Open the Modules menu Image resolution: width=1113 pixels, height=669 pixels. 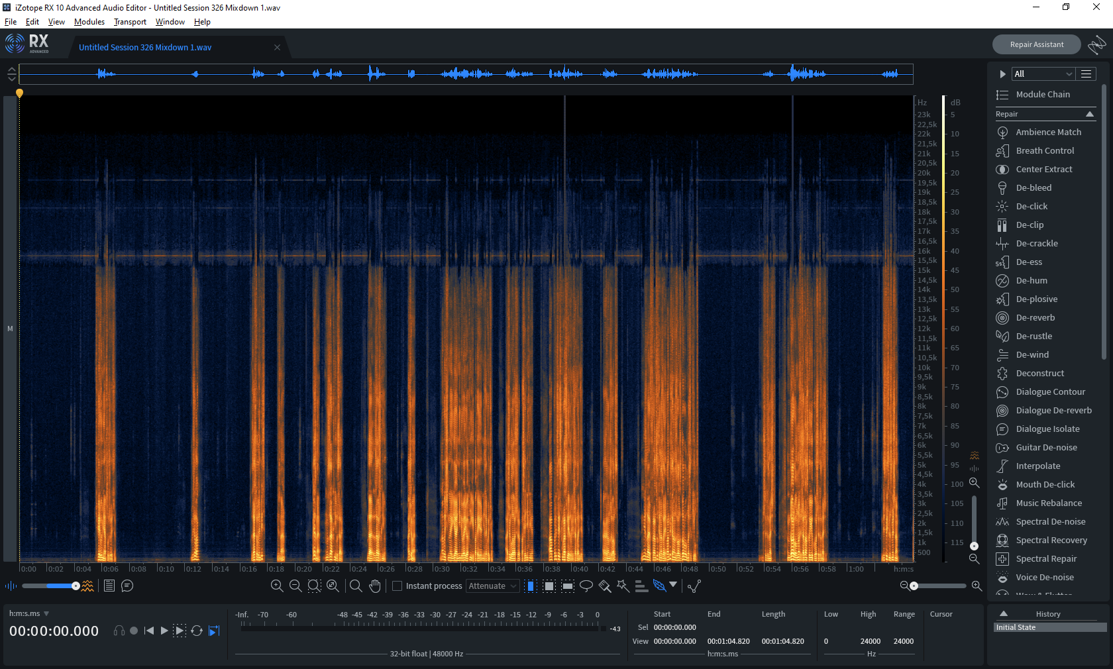pos(89,22)
